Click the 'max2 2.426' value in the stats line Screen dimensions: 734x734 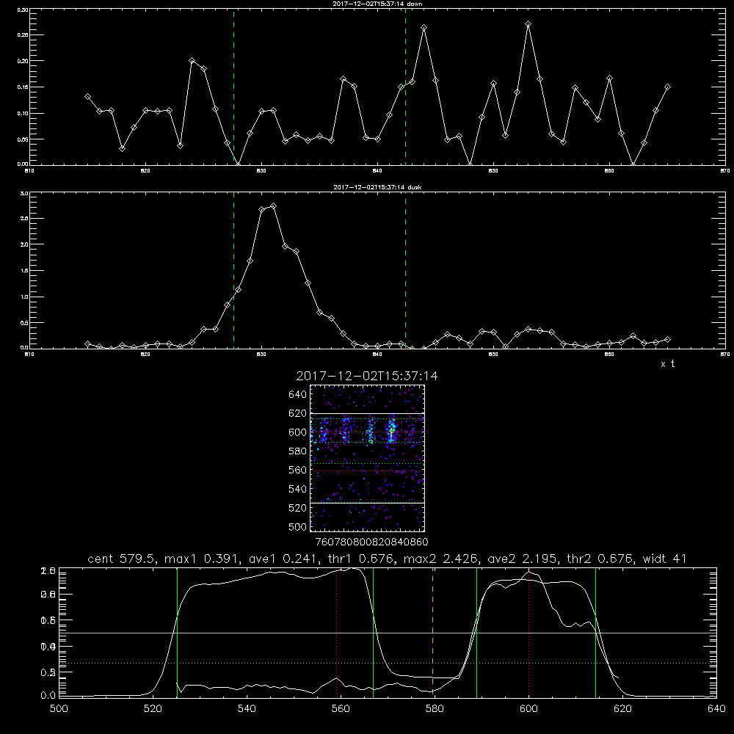441,559
